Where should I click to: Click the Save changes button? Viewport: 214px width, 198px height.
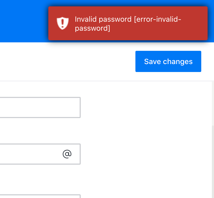coord(168,61)
